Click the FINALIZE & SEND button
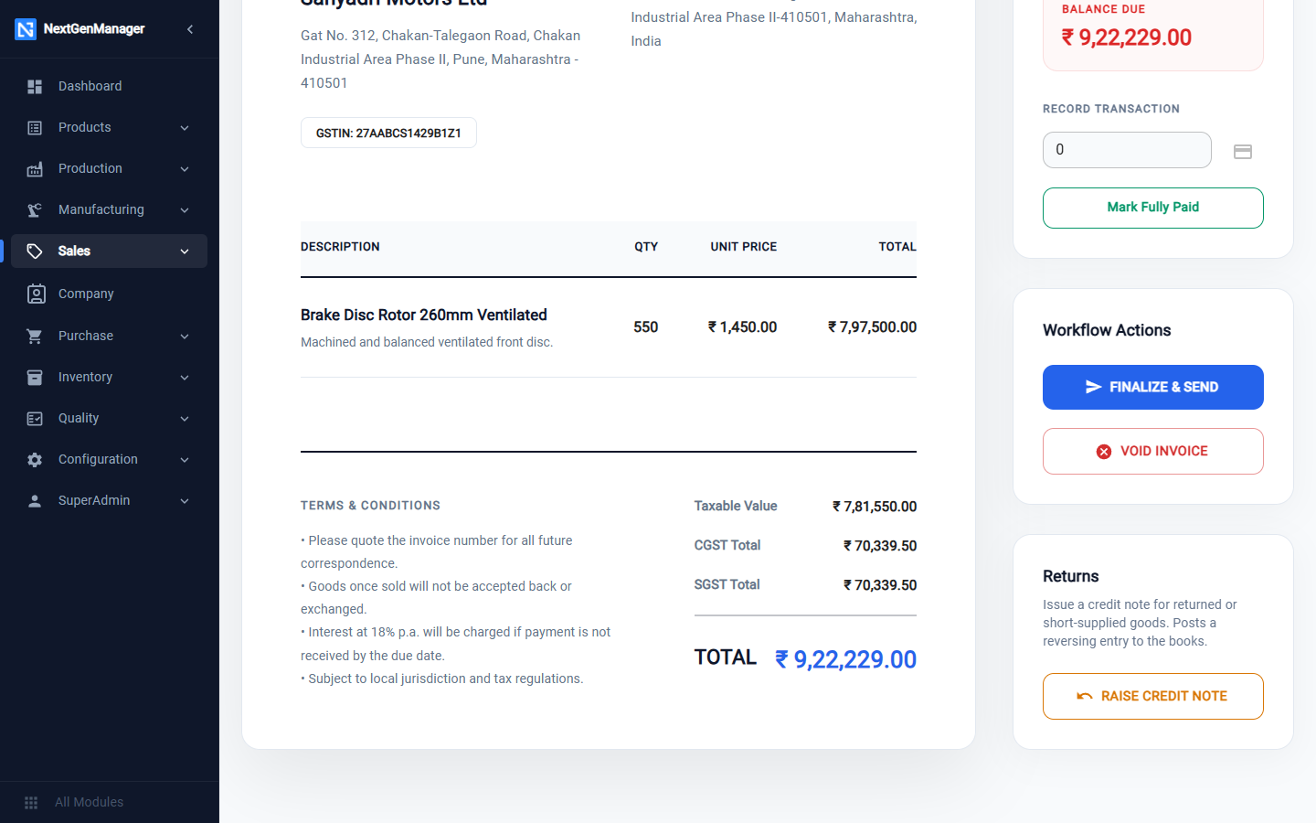 [x=1153, y=387]
